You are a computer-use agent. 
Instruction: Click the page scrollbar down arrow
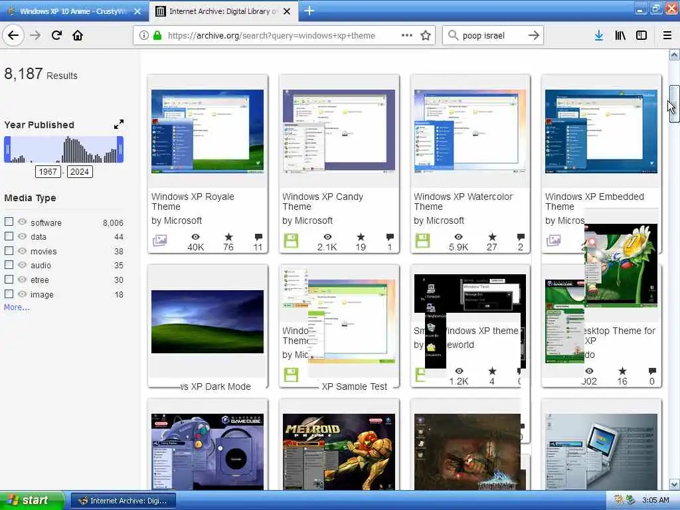tap(674, 484)
